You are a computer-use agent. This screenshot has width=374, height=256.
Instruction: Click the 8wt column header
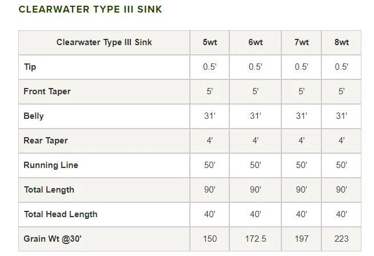(341, 42)
